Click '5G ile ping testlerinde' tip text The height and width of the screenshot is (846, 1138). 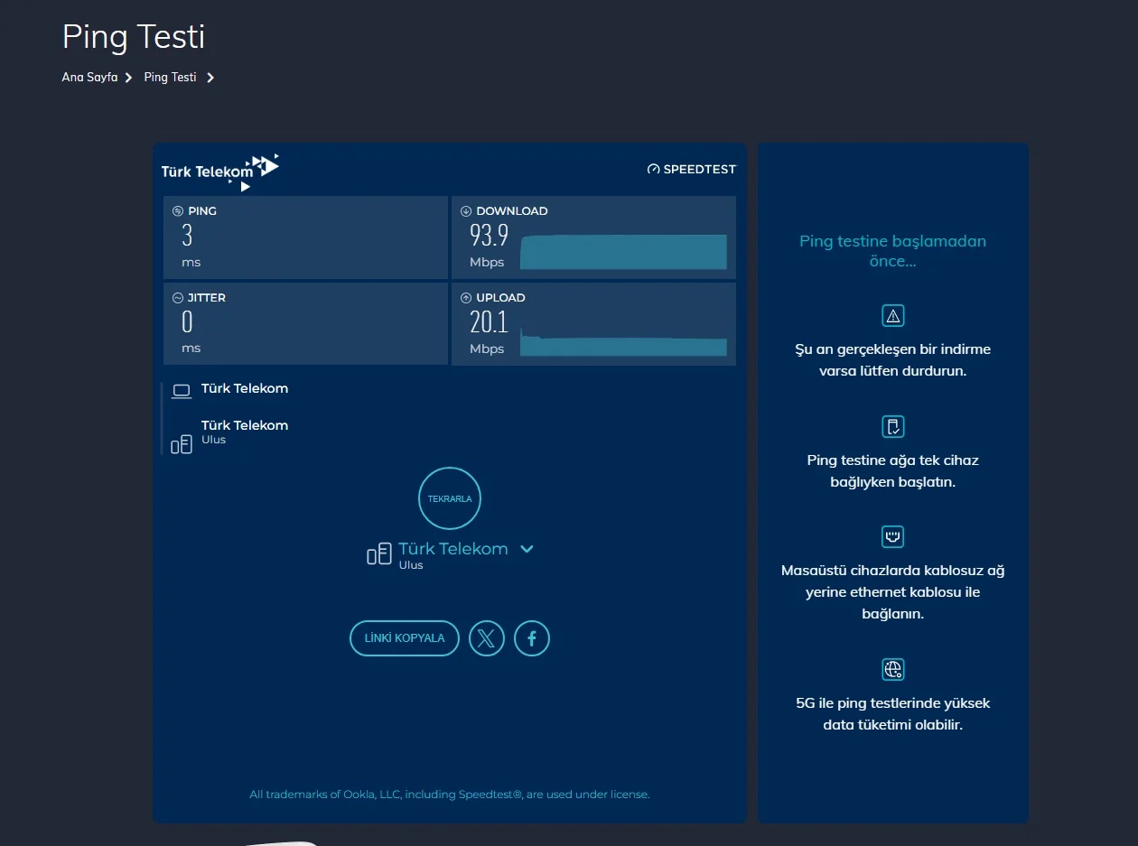pos(892,713)
